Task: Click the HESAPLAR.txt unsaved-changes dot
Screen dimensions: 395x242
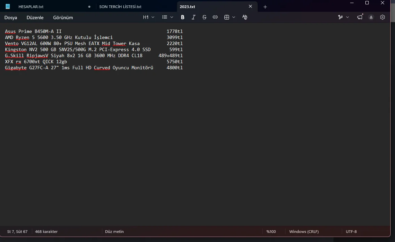Action: (89, 7)
